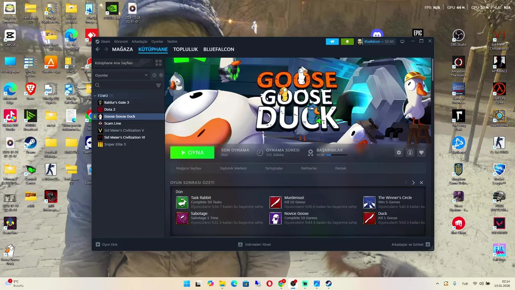Show Goose Goose Duck game info icon
The height and width of the screenshot is (290, 515).
[x=410, y=153]
